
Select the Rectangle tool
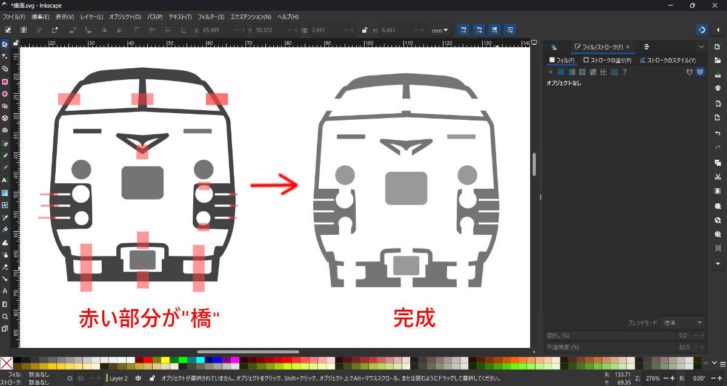(x=5, y=81)
